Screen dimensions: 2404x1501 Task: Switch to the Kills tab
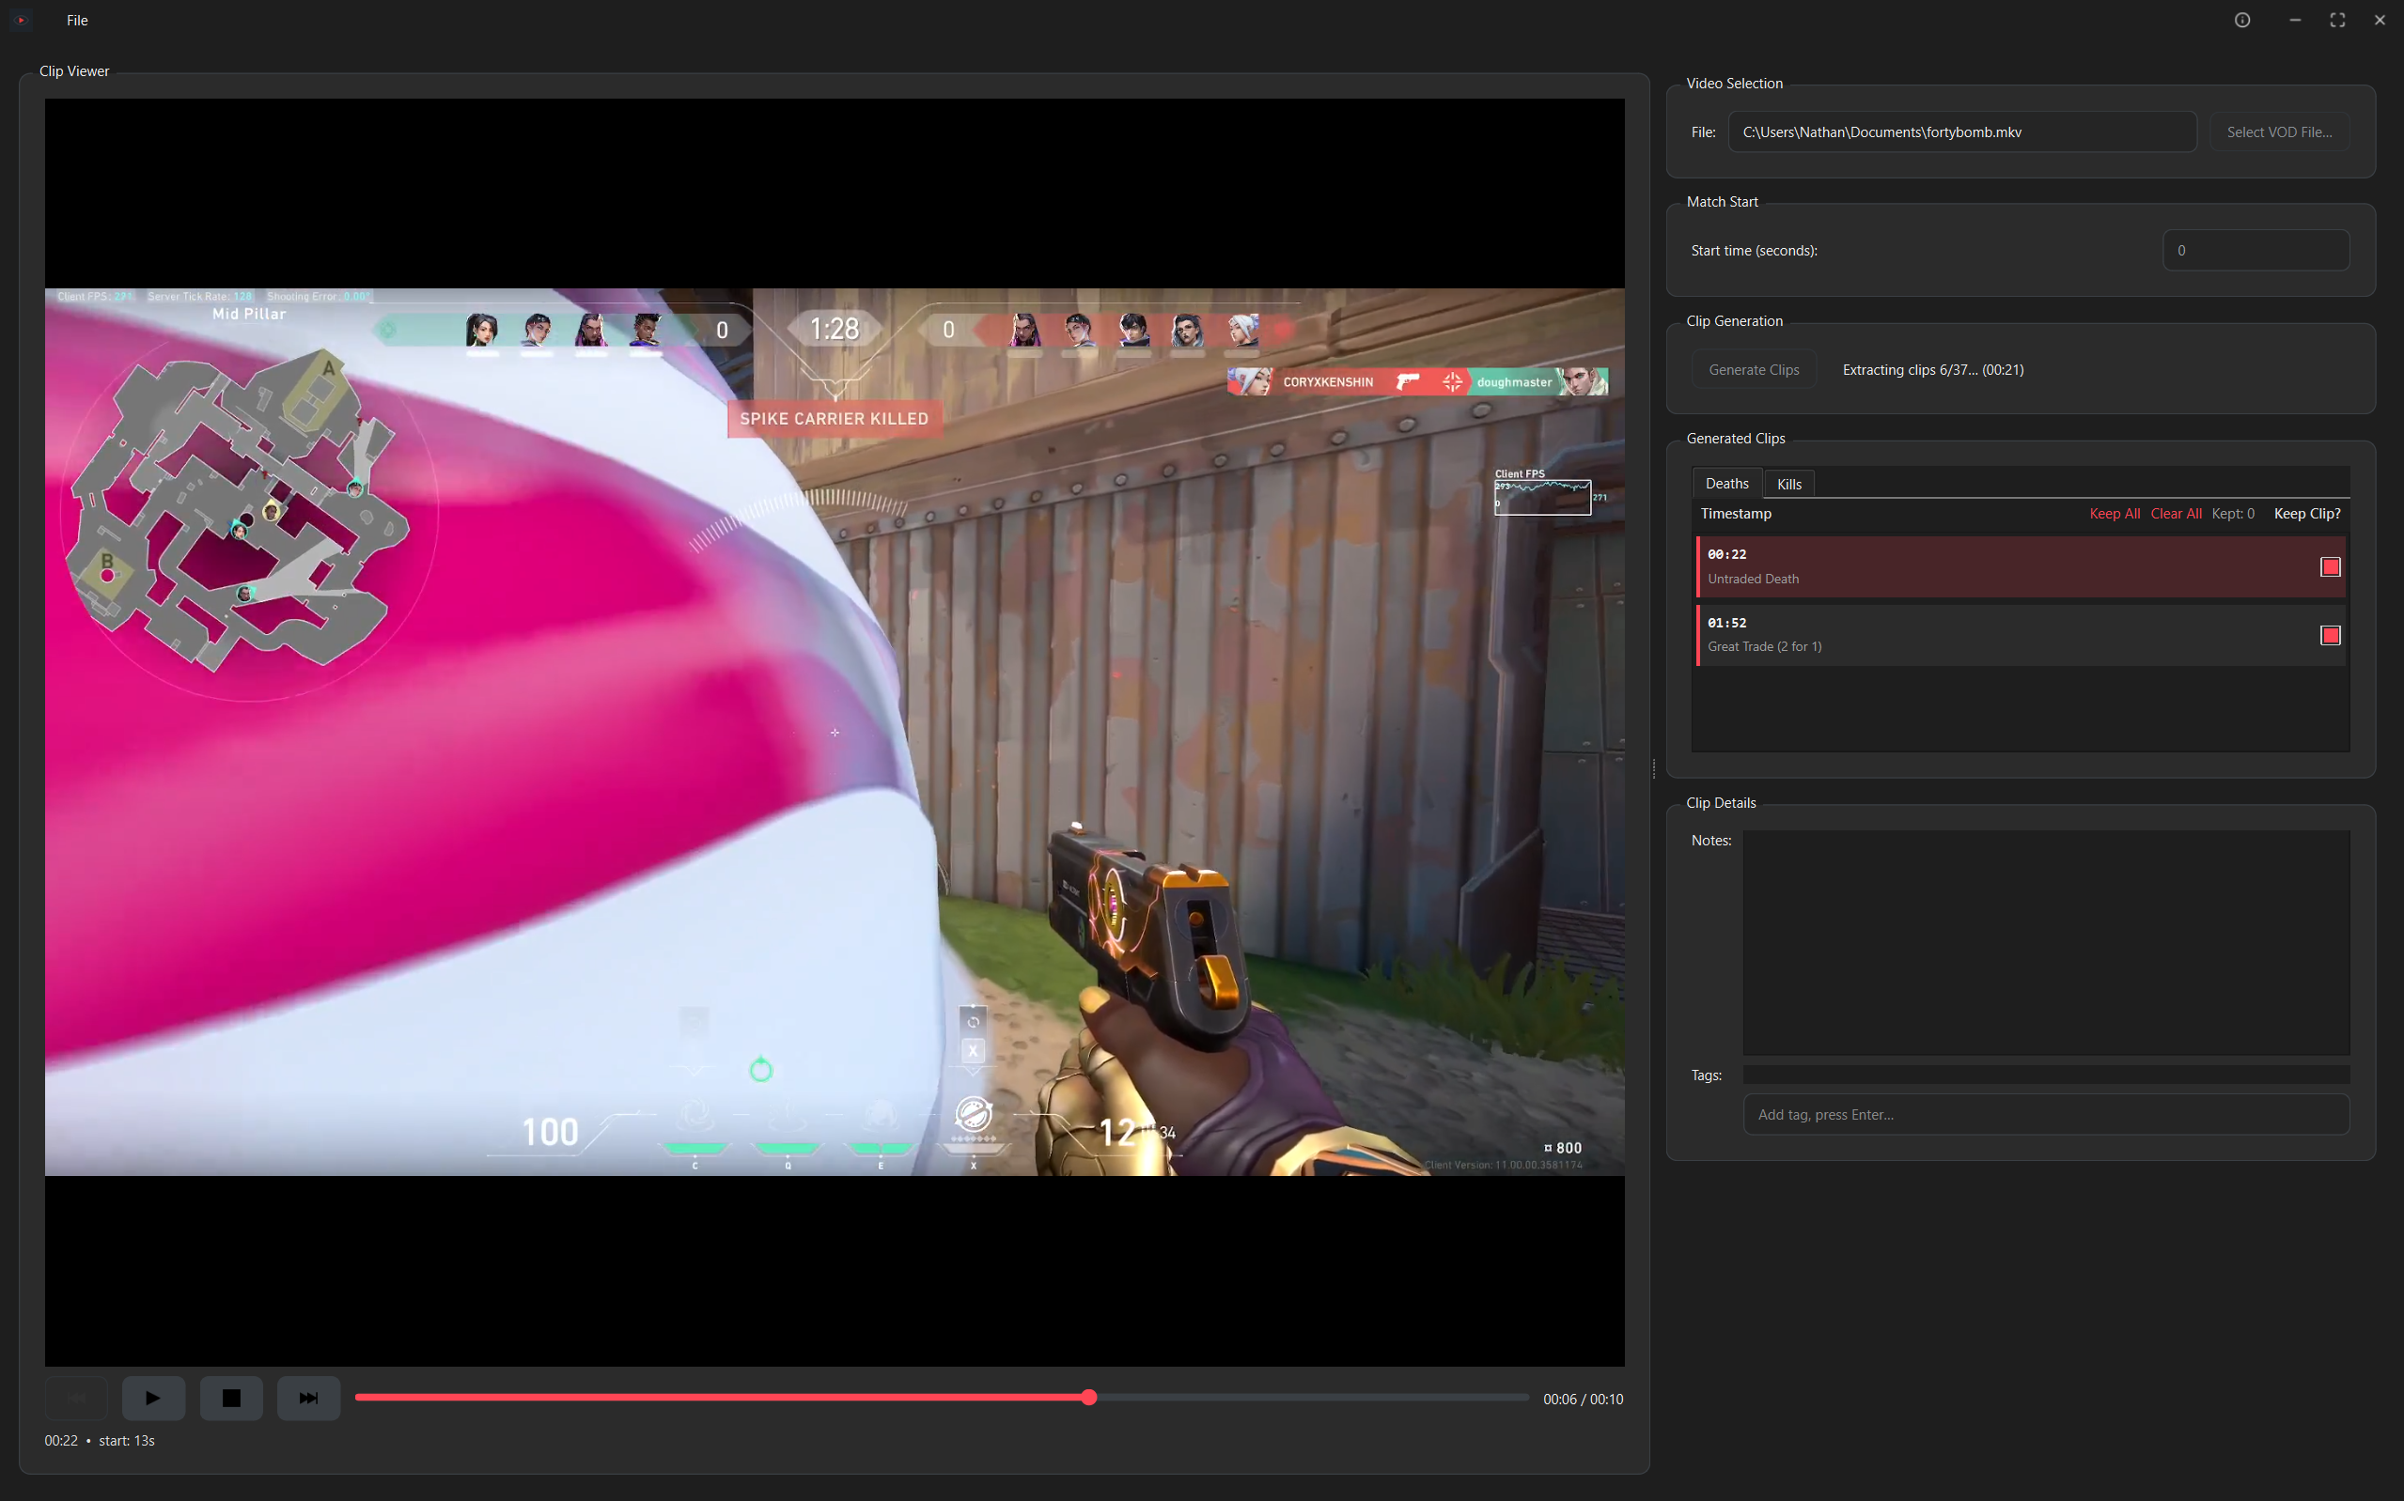tap(1788, 484)
